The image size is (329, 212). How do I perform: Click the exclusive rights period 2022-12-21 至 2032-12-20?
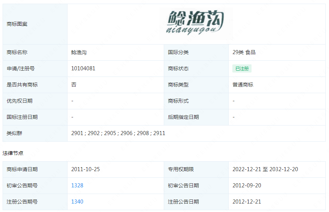click(265, 169)
